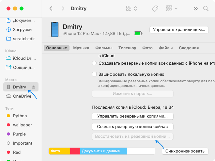The height and width of the screenshot is (161, 215).
Task: Eject the Dmitry iPhone
Action: 34,87
